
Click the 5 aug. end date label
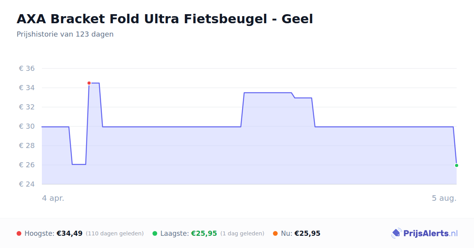coord(444,198)
